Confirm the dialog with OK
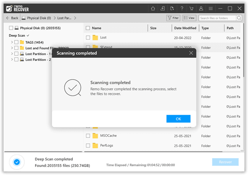The width and height of the screenshot is (248, 175). [x=178, y=119]
